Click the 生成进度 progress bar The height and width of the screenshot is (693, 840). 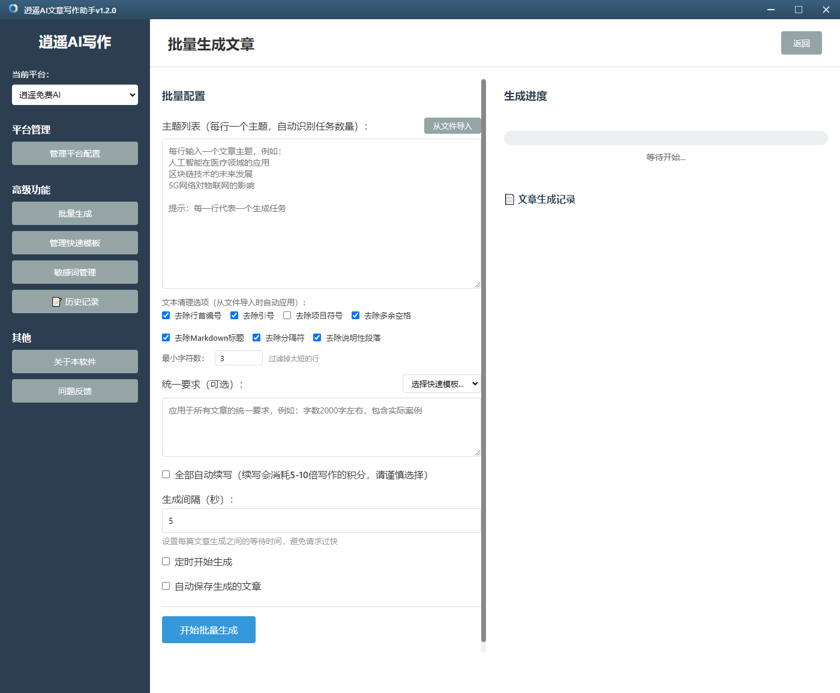coord(665,138)
